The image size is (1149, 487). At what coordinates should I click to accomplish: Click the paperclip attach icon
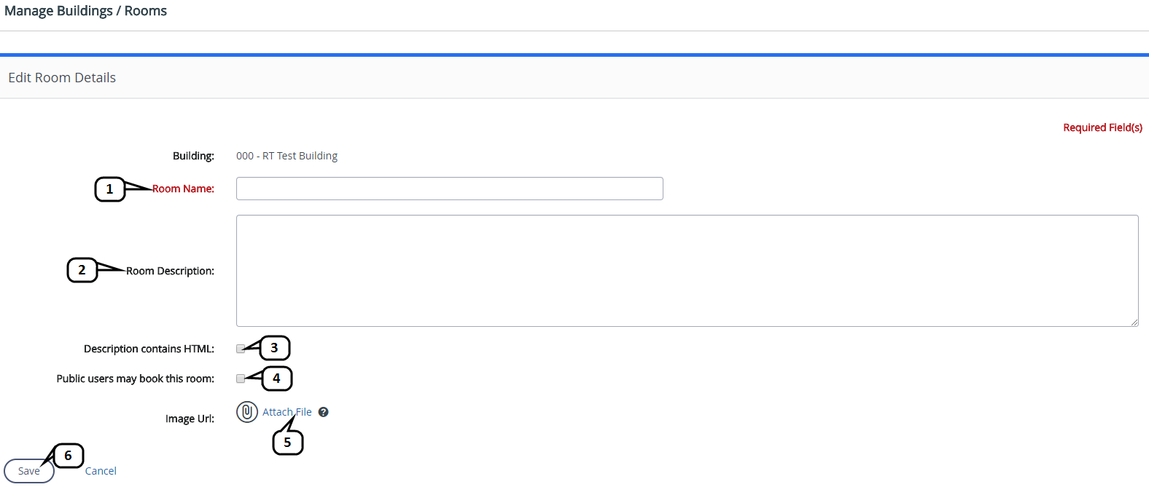point(247,412)
